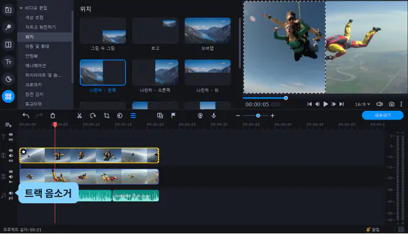Record a voiceover with the microphone icon

coord(214,116)
